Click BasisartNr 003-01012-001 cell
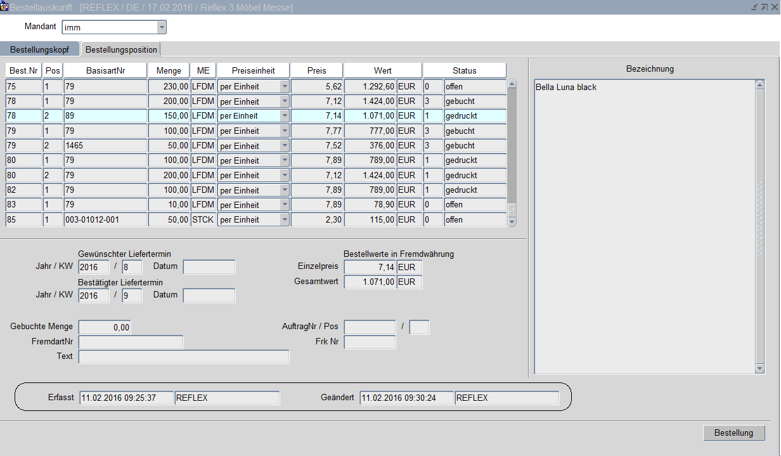 (x=105, y=219)
